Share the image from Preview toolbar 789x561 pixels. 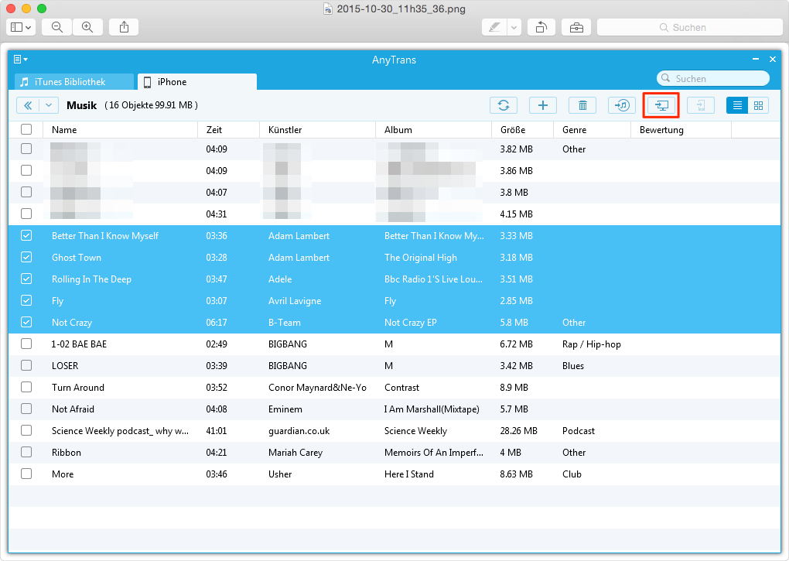(124, 27)
